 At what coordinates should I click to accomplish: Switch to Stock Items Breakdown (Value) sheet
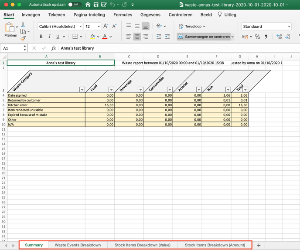142,245
